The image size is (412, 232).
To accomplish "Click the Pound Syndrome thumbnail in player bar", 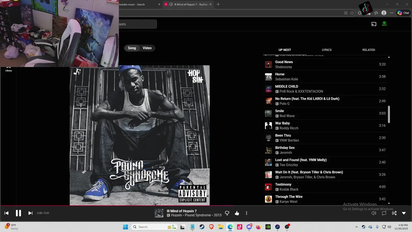I will (159, 213).
